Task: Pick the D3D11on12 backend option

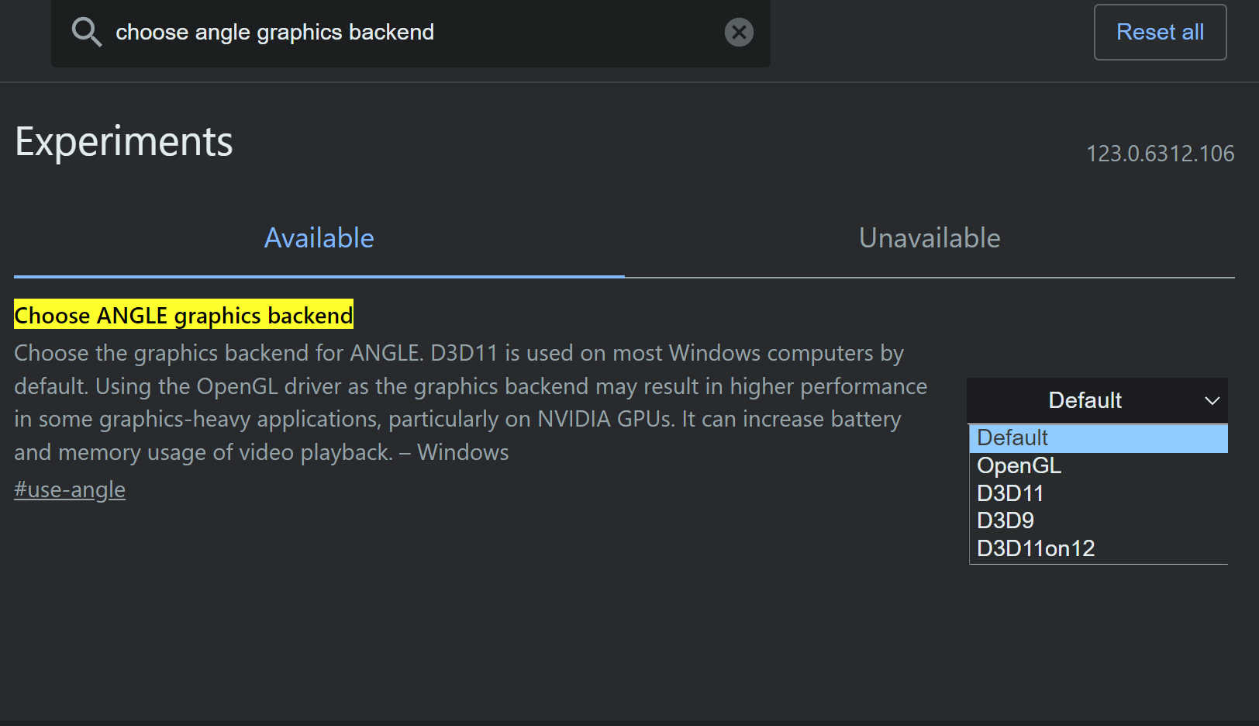Action: click(x=1036, y=548)
